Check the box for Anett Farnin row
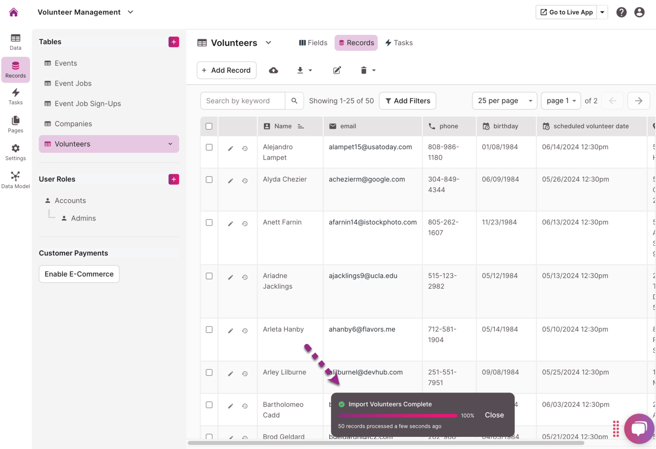 [209, 223]
